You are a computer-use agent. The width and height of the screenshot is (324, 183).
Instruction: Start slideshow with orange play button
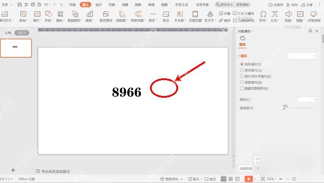coord(249,179)
